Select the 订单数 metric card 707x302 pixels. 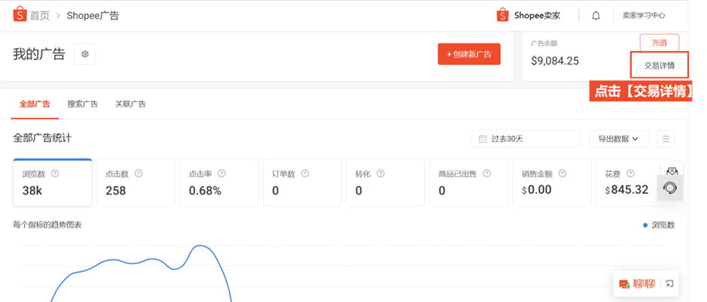click(x=302, y=183)
